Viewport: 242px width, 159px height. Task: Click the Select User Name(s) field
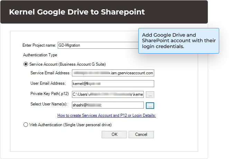(x=108, y=105)
